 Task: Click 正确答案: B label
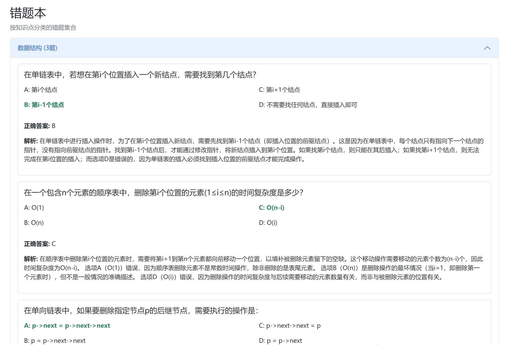(40, 126)
